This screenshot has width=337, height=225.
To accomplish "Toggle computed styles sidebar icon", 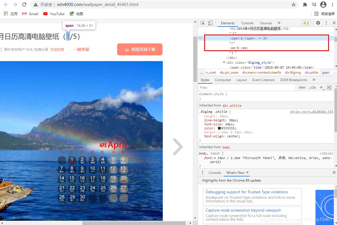I will pyautogui.click(x=329, y=87).
